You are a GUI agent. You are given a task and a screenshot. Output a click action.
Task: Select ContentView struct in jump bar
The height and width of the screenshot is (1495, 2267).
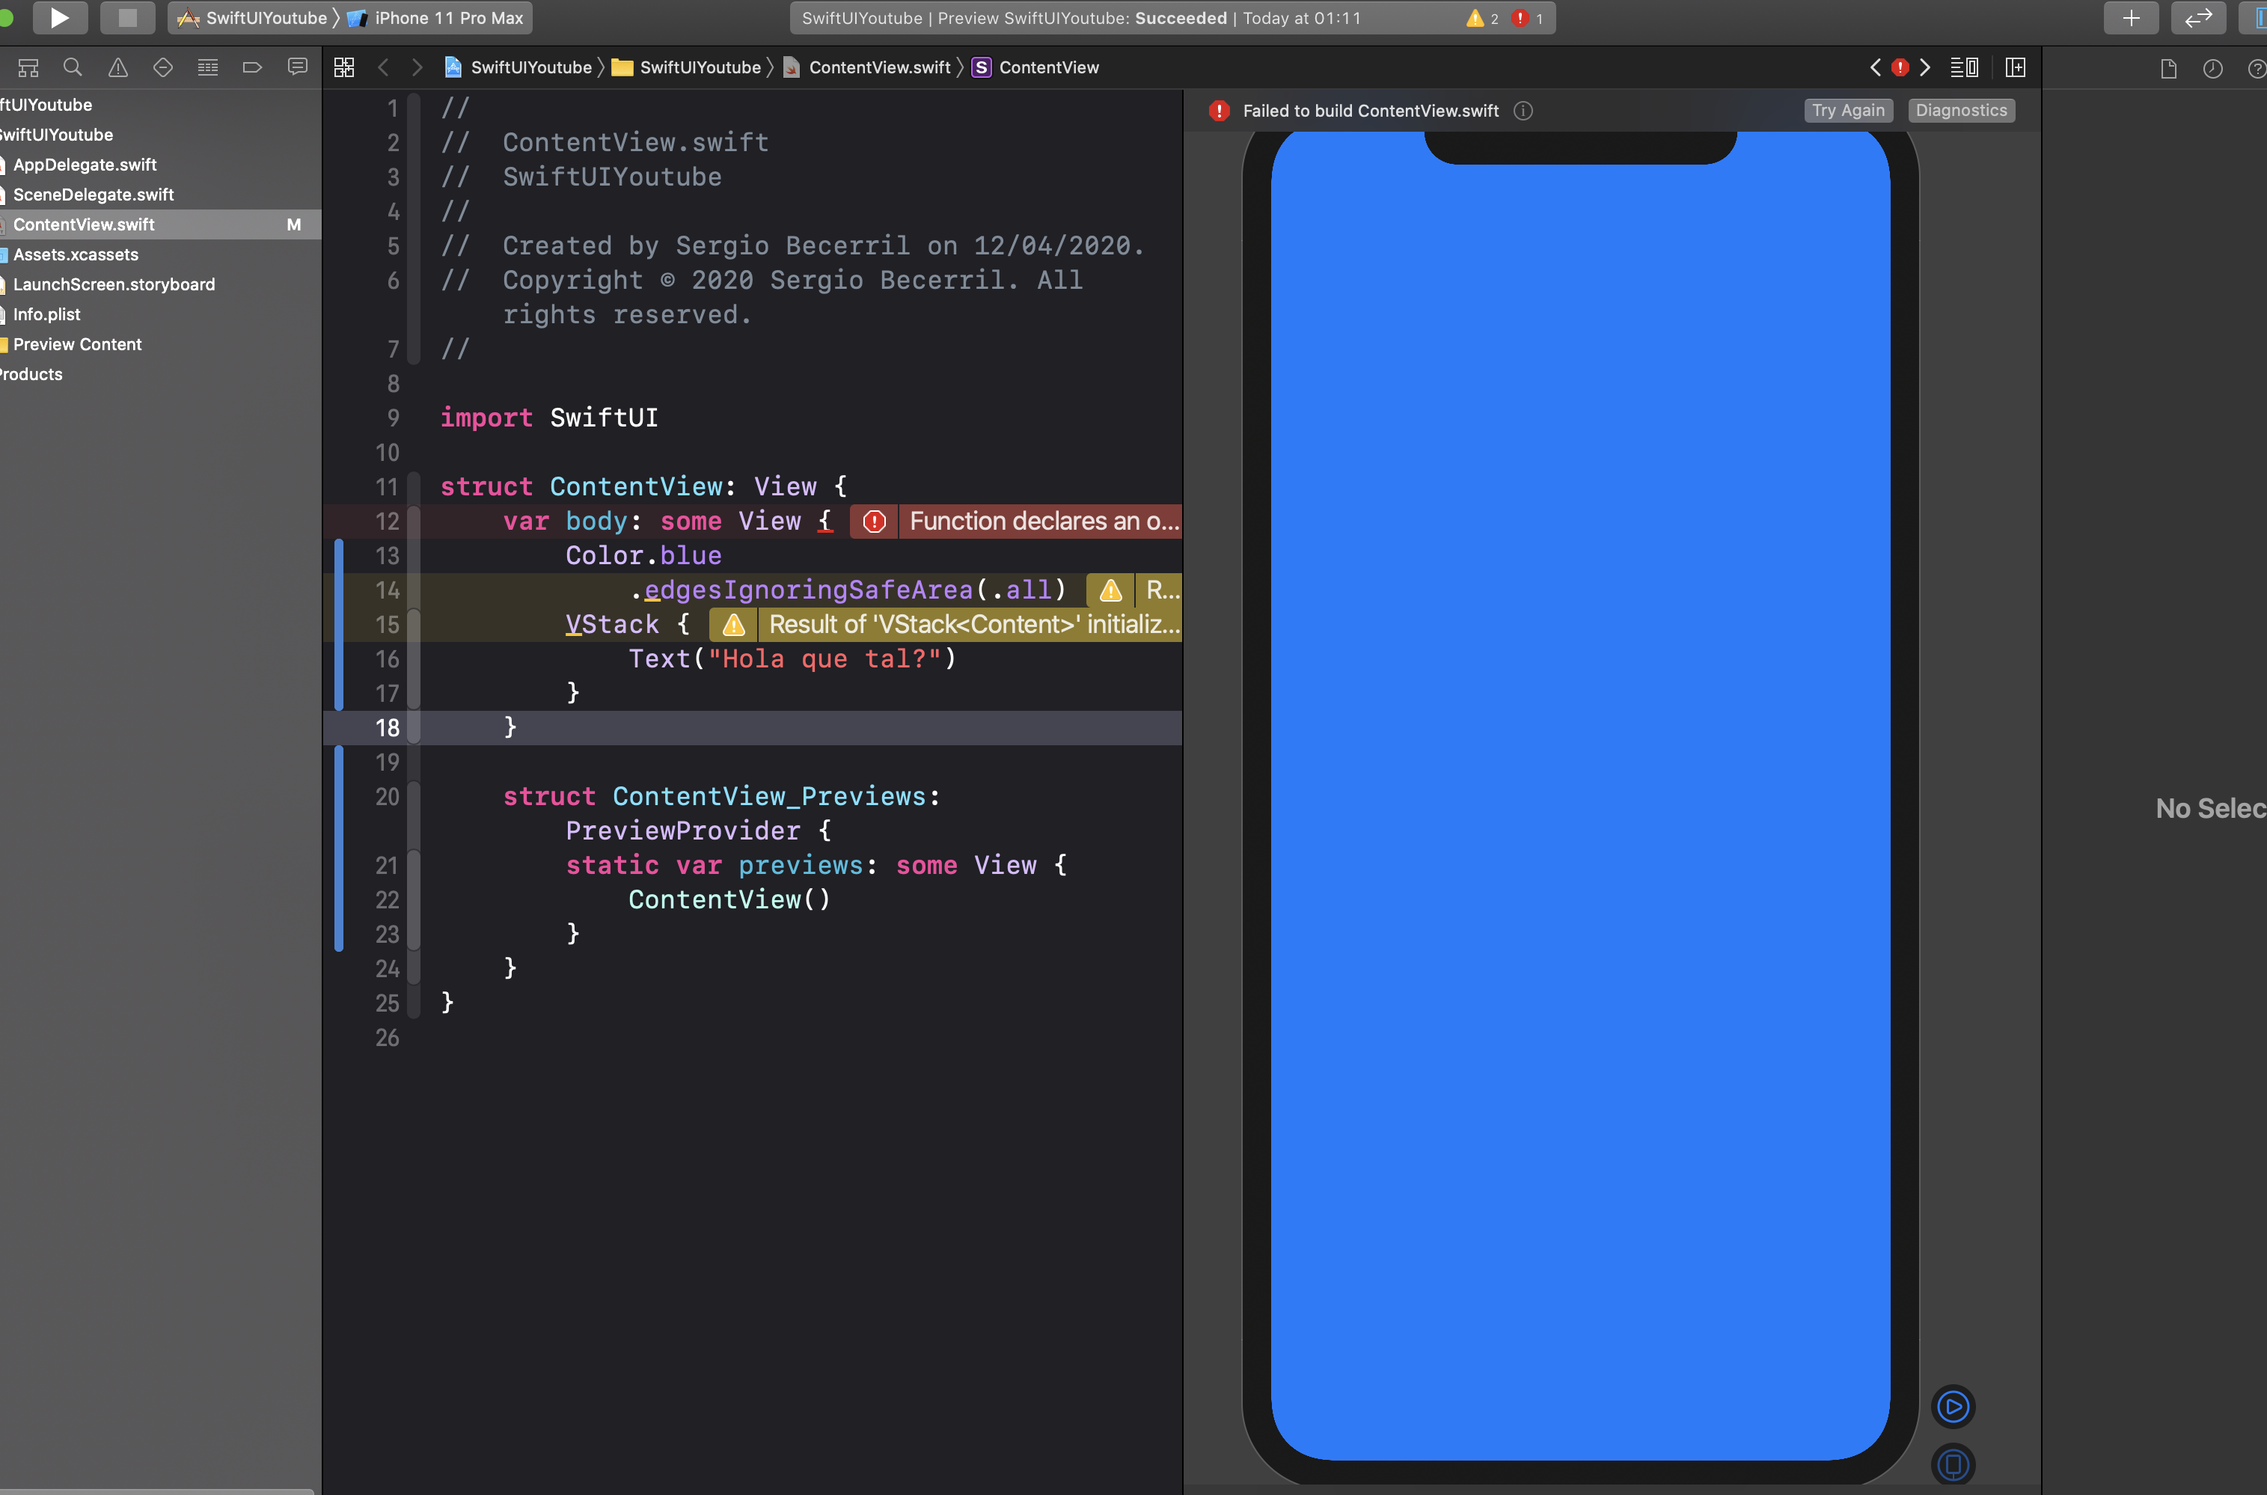[1035, 67]
